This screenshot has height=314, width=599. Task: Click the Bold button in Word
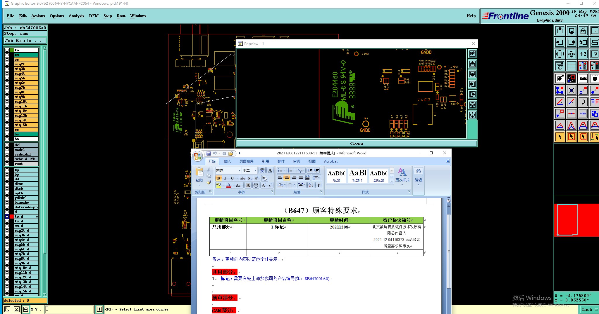click(x=218, y=178)
